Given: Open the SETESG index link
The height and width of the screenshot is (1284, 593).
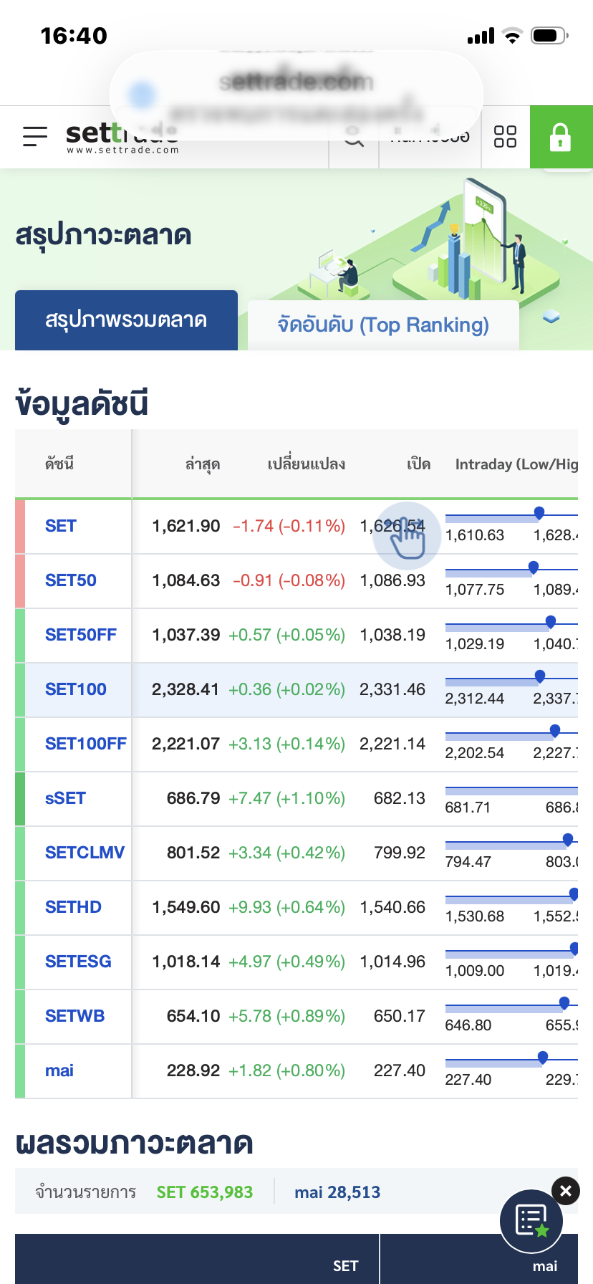Looking at the screenshot, I should [78, 962].
